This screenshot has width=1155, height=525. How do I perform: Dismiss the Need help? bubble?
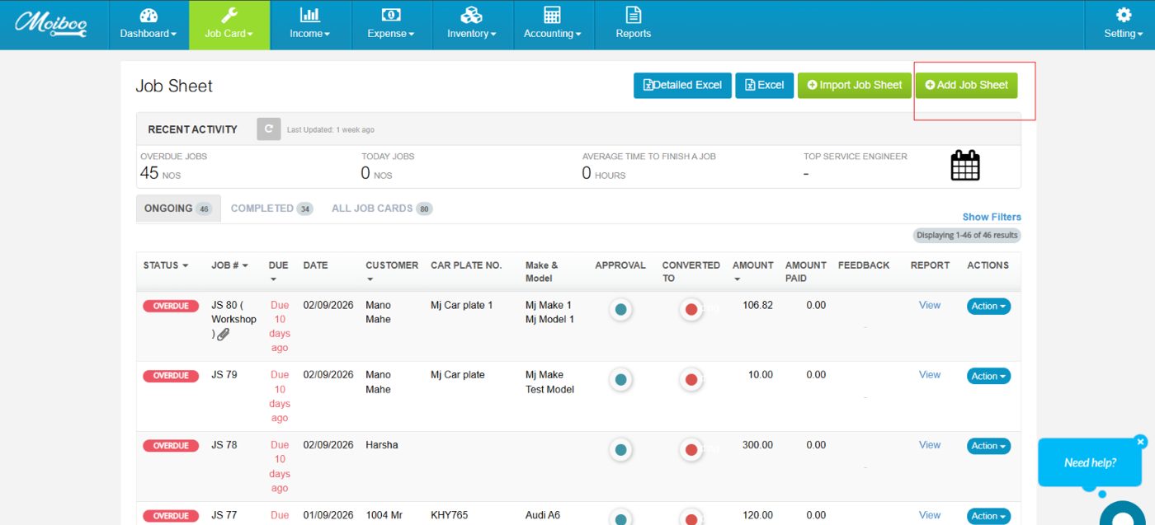tap(1141, 442)
